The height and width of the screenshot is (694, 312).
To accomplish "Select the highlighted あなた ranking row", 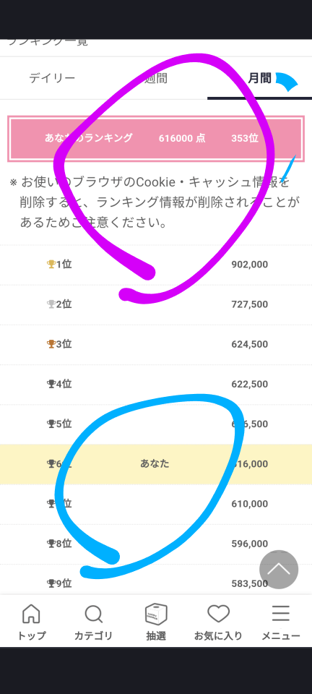I will click(x=156, y=464).
